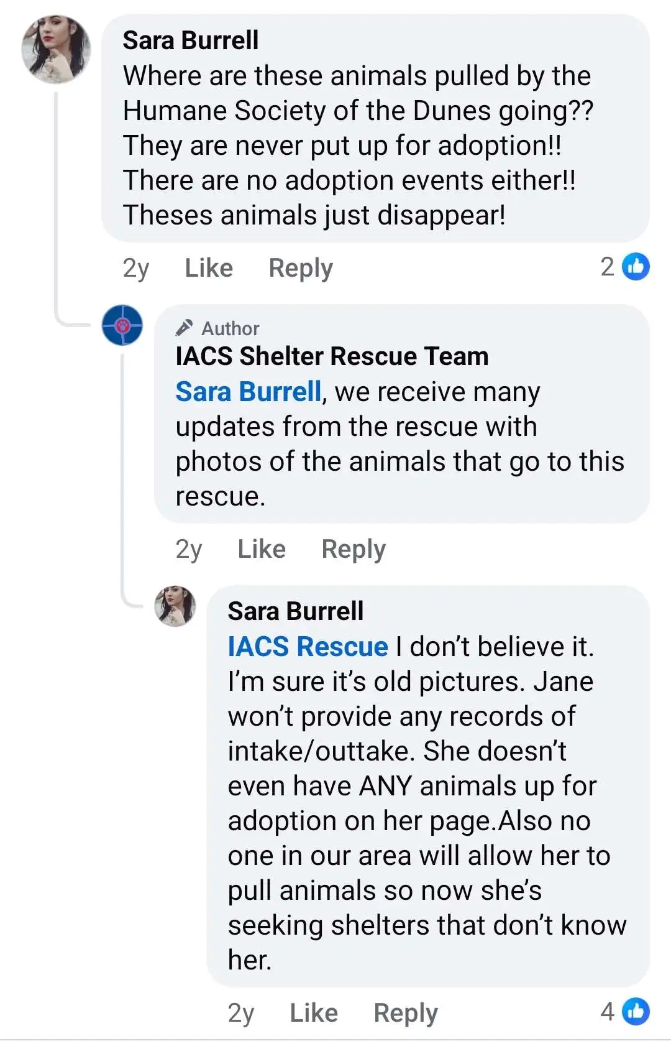Like the IACS Shelter Rescue Team reply
This screenshot has height=1041, width=671.
click(262, 549)
